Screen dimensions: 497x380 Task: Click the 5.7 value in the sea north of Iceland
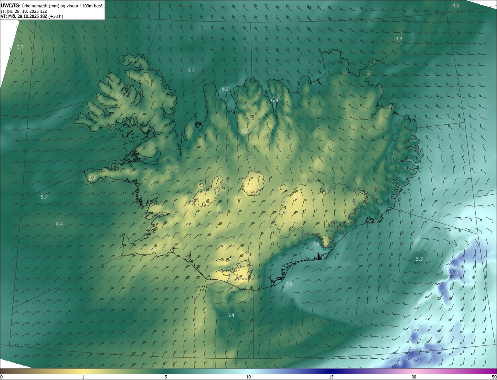191,70
